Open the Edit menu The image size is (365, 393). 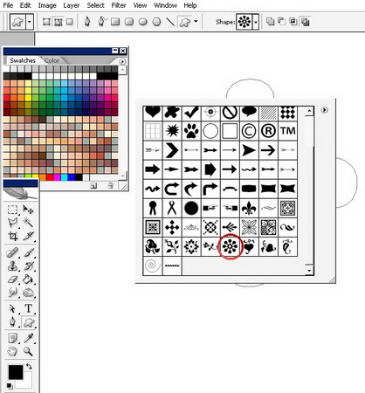(25, 5)
